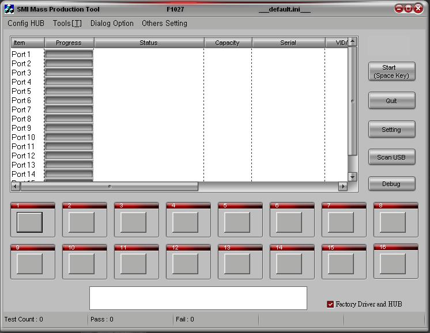Select port slot 9 box

(29, 264)
